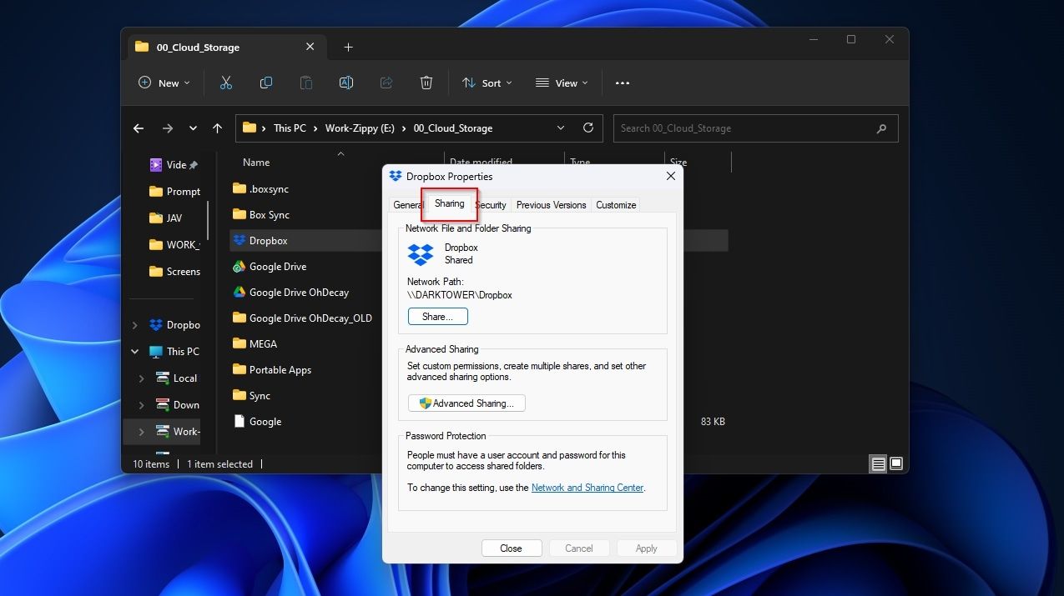Open the Google Drive shortcut in the file list
This screenshot has height=596, width=1064.
pyautogui.click(x=278, y=266)
